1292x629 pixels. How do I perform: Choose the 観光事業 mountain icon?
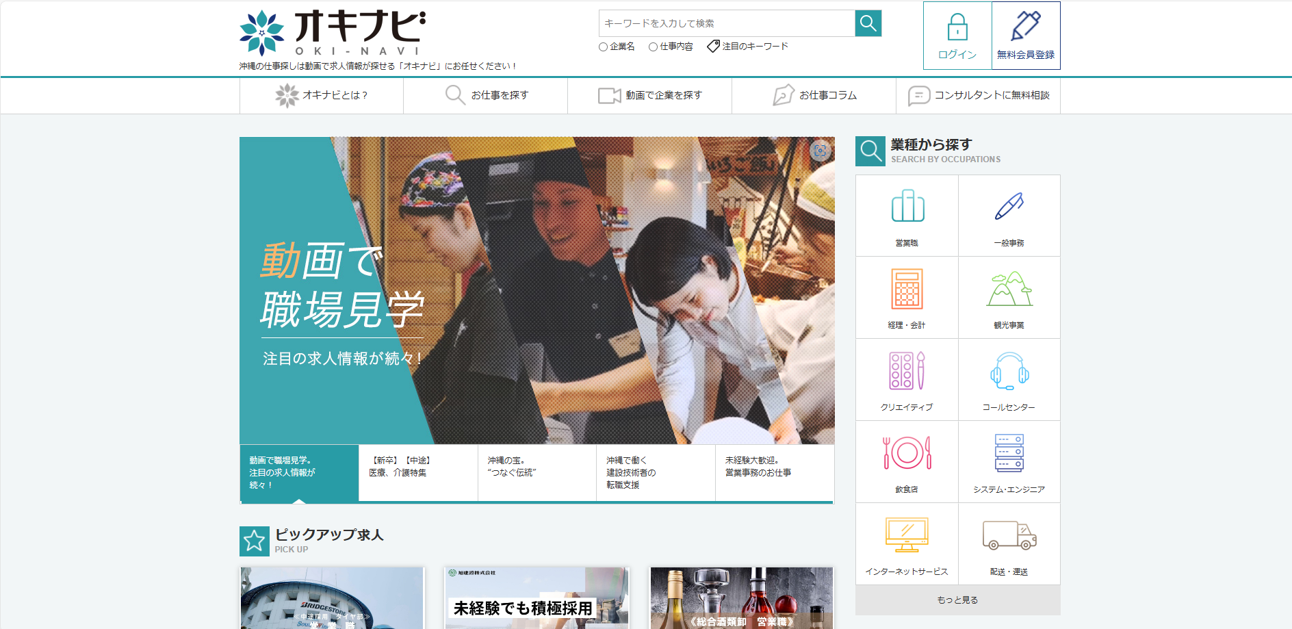[1009, 290]
